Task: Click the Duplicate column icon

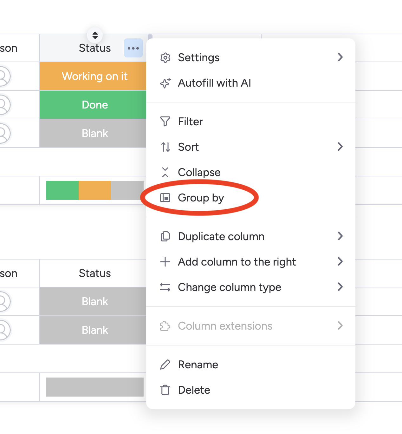Action: tap(165, 236)
